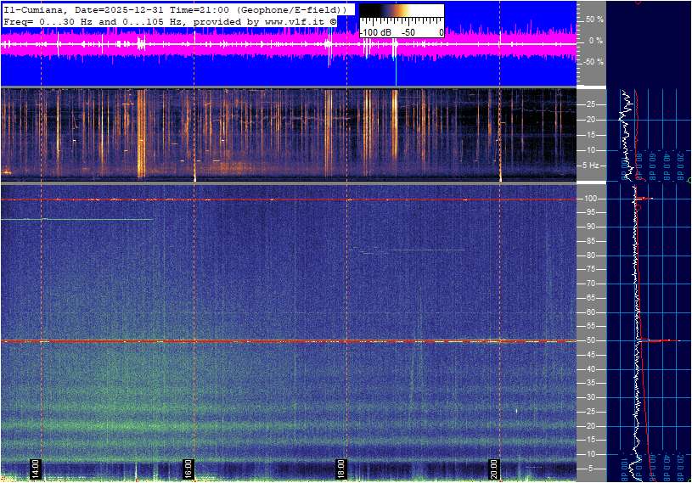The image size is (692, 483).
Task: Click the 100 Hz label on the lower frequency axis
Action: coord(590,199)
